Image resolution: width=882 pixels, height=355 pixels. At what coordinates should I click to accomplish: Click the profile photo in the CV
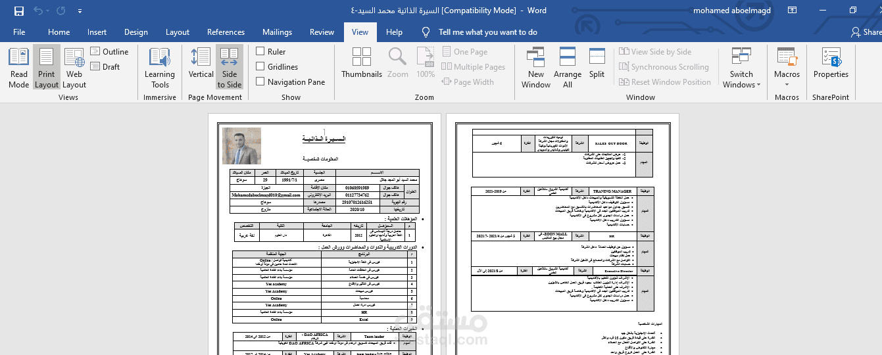coord(241,146)
